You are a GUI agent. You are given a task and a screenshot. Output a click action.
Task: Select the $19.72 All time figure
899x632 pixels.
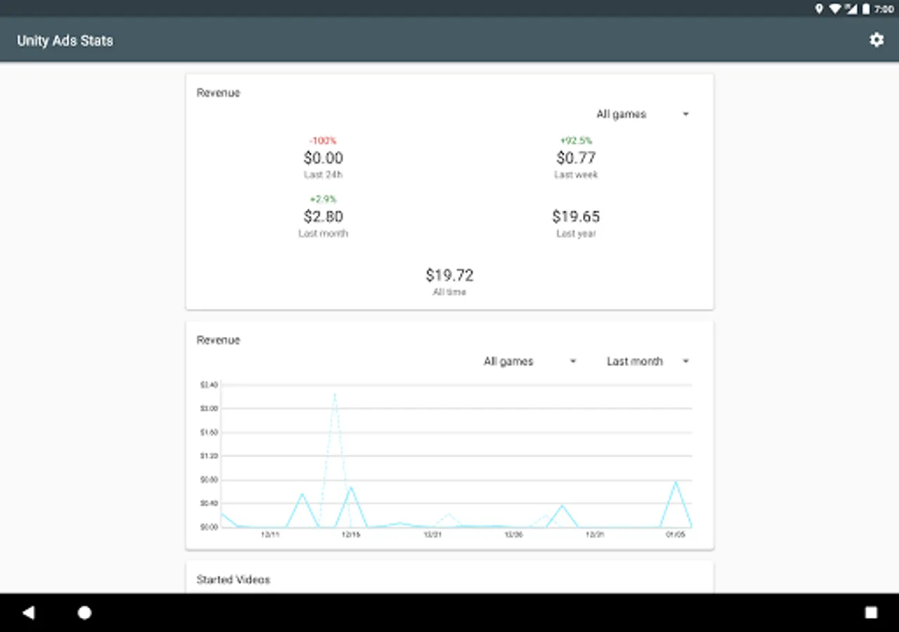click(x=449, y=275)
